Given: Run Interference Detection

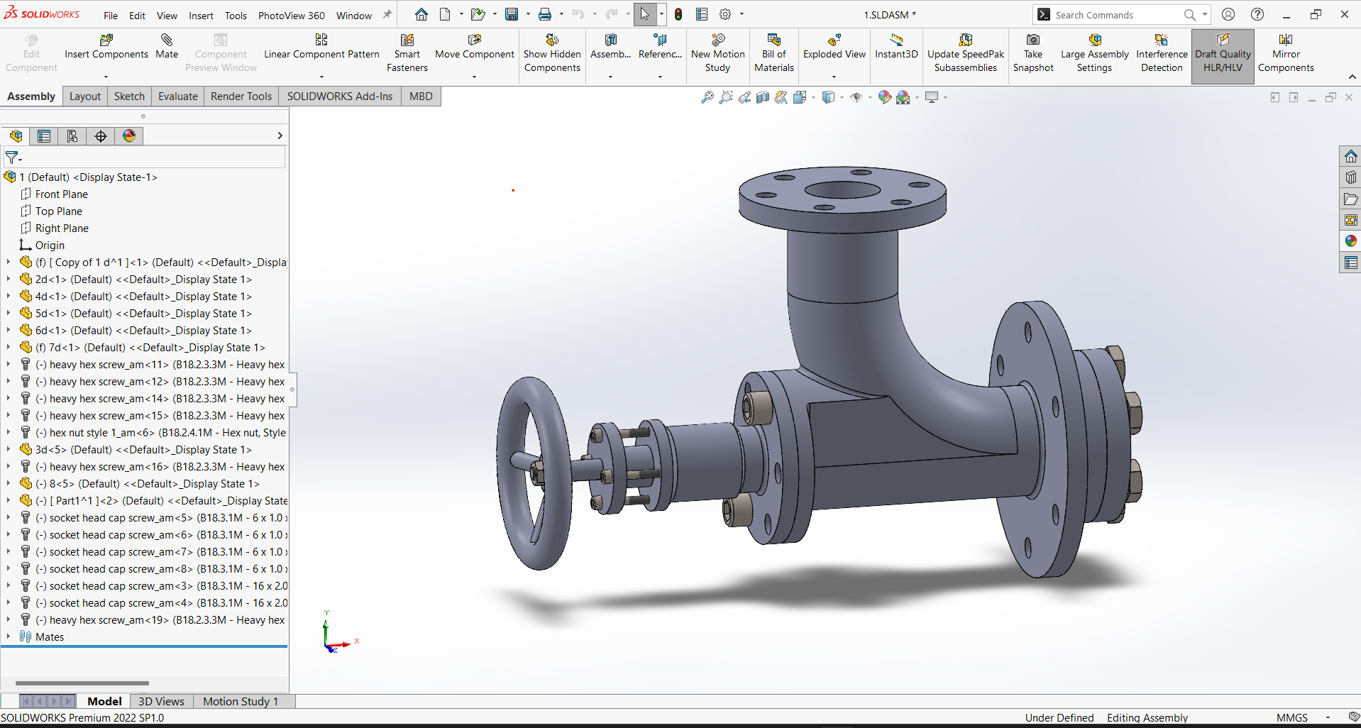Looking at the screenshot, I should click(1162, 53).
